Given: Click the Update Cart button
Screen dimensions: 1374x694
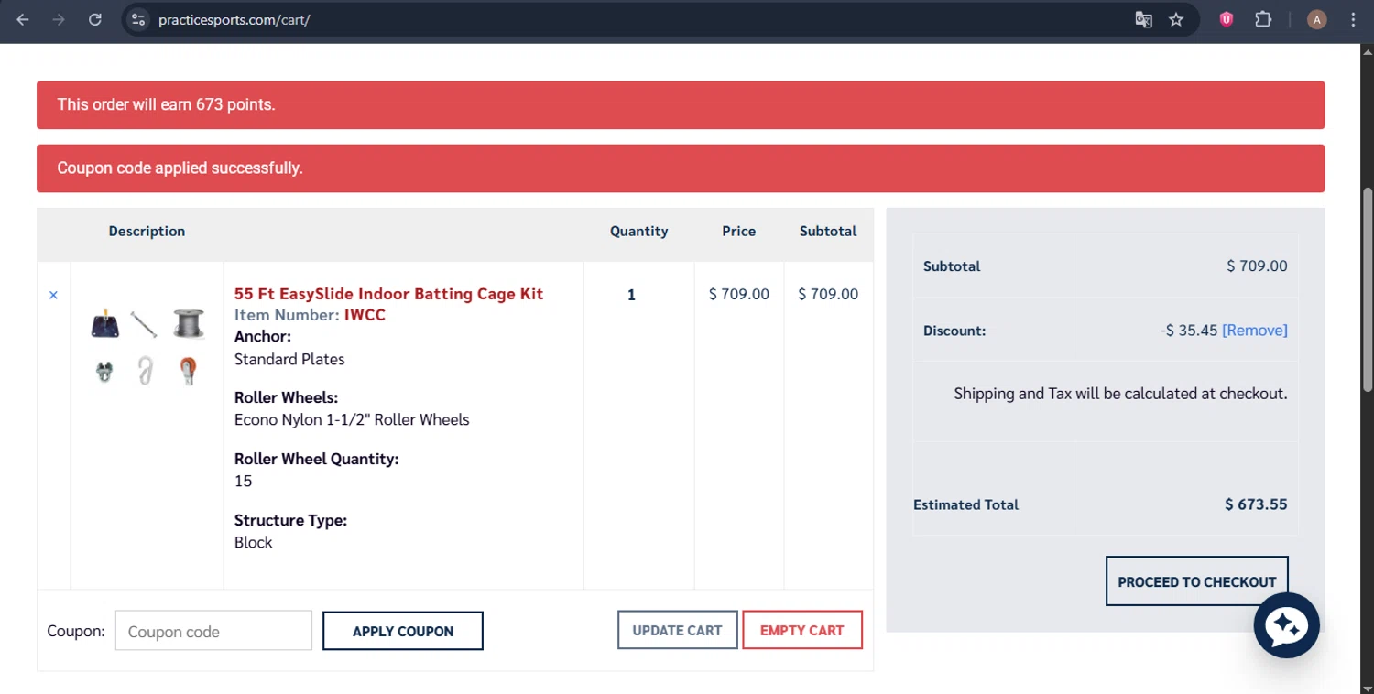Looking at the screenshot, I should [x=677, y=630].
